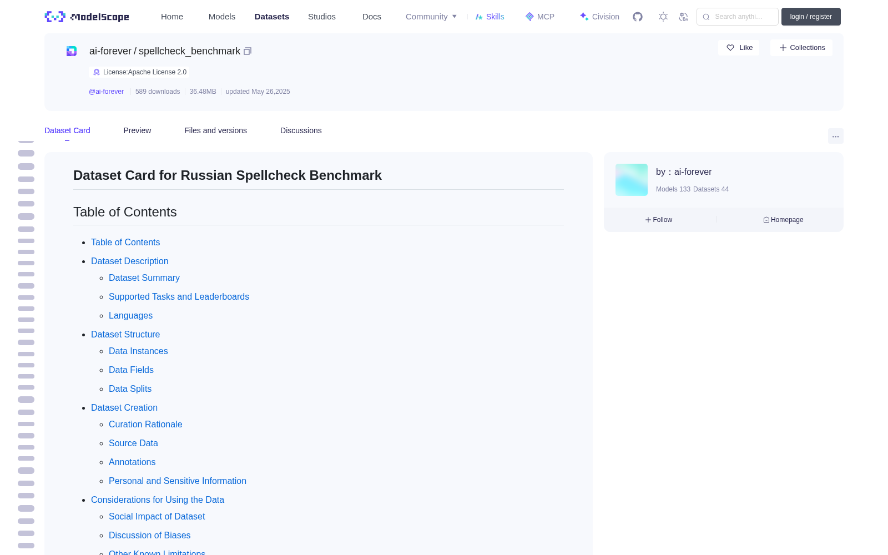Open the Data Fields link
The image size is (888, 555).
(131, 370)
